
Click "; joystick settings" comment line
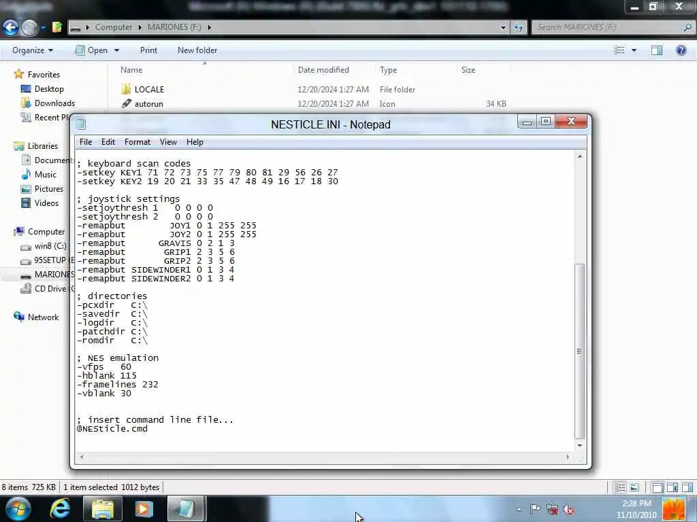point(129,199)
